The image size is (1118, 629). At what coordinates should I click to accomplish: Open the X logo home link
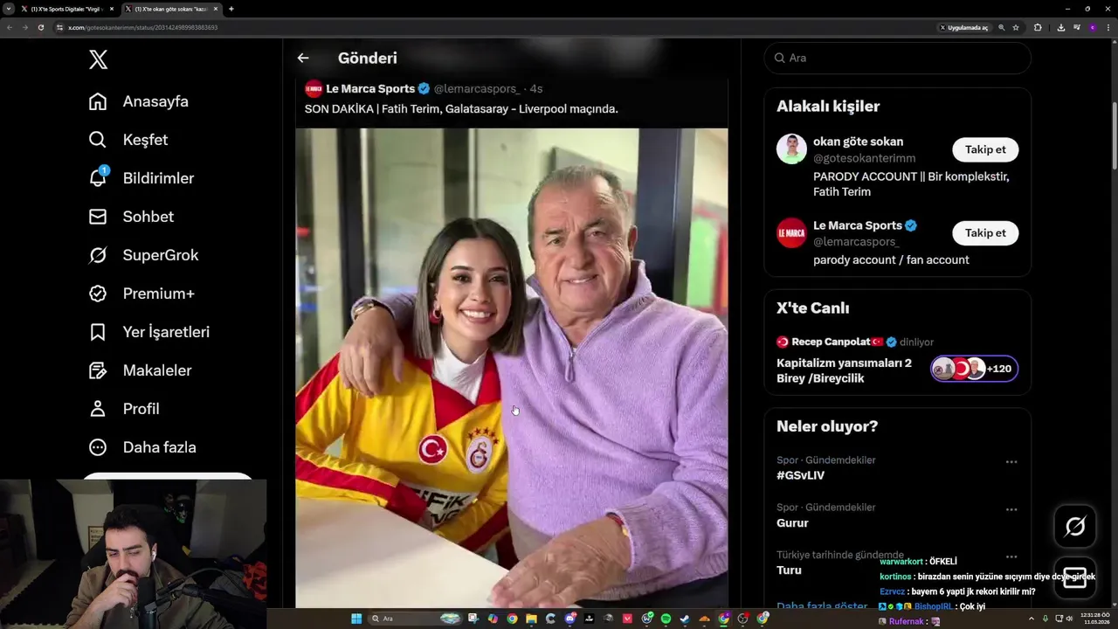98,59
